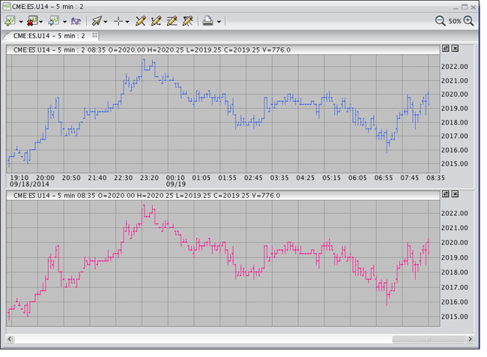Open the remove chart dropdown arrow
Image resolution: width=487 pixels, height=357 pixels.
point(40,22)
